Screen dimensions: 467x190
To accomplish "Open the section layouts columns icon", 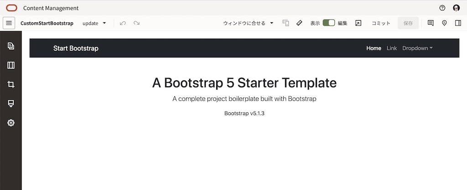I will tap(11, 65).
